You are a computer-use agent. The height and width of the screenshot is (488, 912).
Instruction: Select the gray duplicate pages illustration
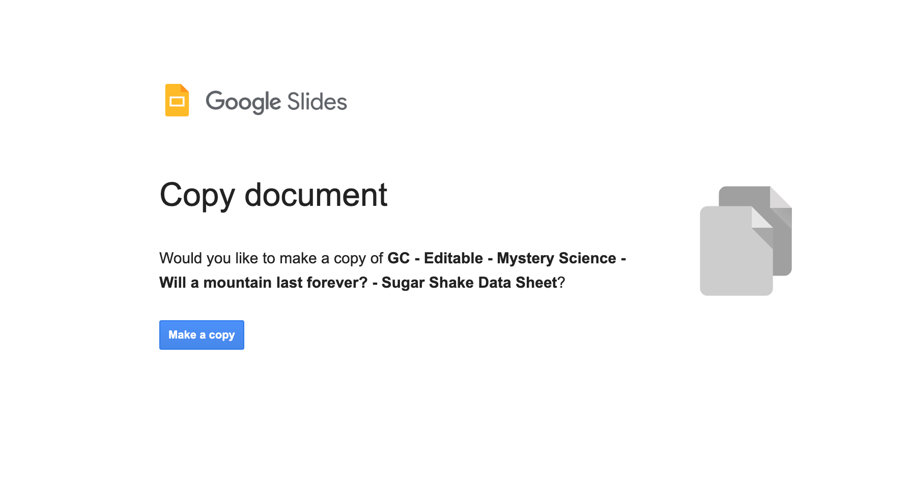(746, 241)
